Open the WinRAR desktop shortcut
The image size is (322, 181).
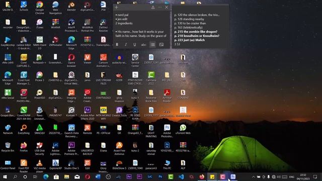tap(55, 24)
